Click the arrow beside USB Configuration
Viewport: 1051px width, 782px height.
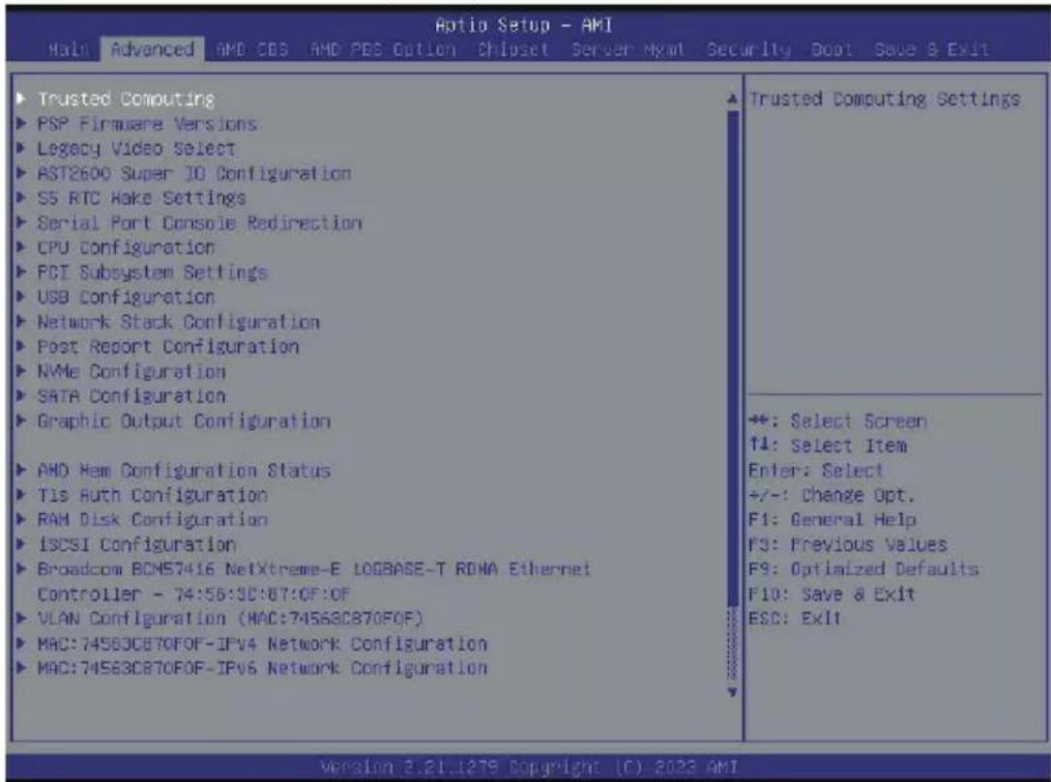[x=21, y=297]
